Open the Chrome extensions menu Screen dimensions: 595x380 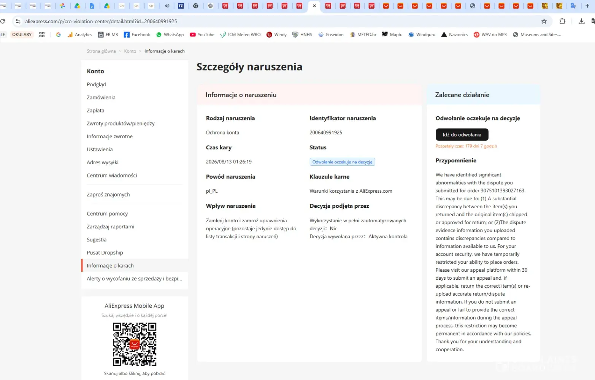pyautogui.click(x=562, y=21)
